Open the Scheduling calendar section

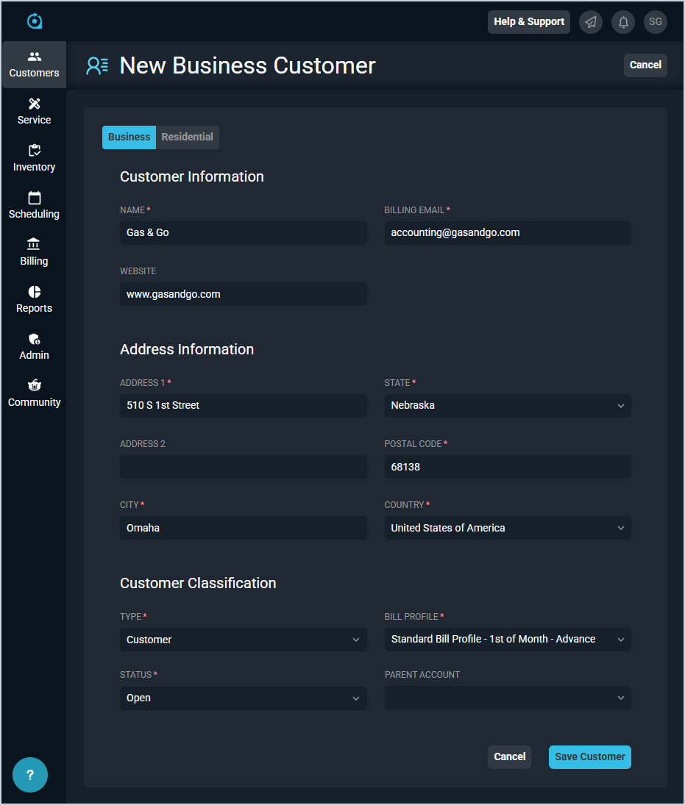coord(34,206)
